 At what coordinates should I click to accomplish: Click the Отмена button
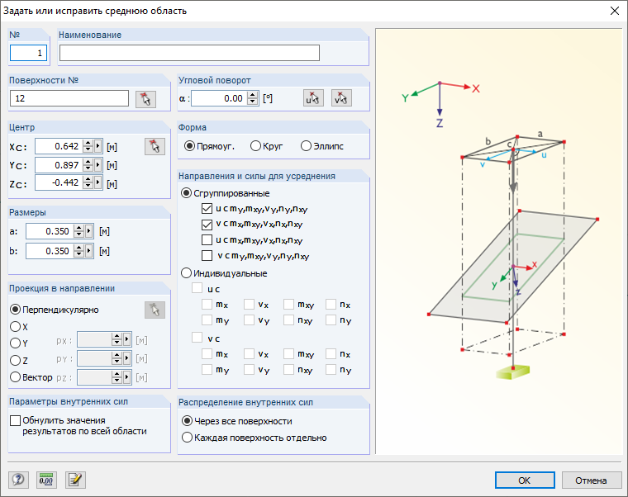(x=592, y=480)
